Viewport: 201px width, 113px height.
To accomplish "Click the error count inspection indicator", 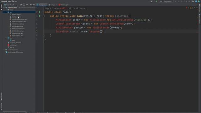I will 188,8.
